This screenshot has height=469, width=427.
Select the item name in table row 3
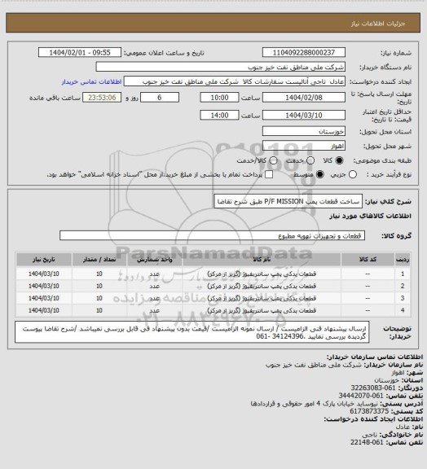[262, 298]
